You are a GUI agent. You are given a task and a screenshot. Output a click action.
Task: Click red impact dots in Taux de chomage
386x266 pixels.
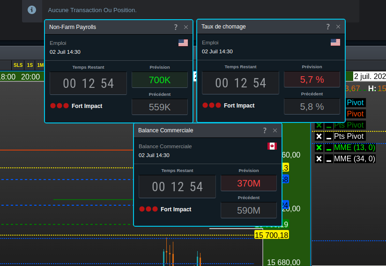211,105
